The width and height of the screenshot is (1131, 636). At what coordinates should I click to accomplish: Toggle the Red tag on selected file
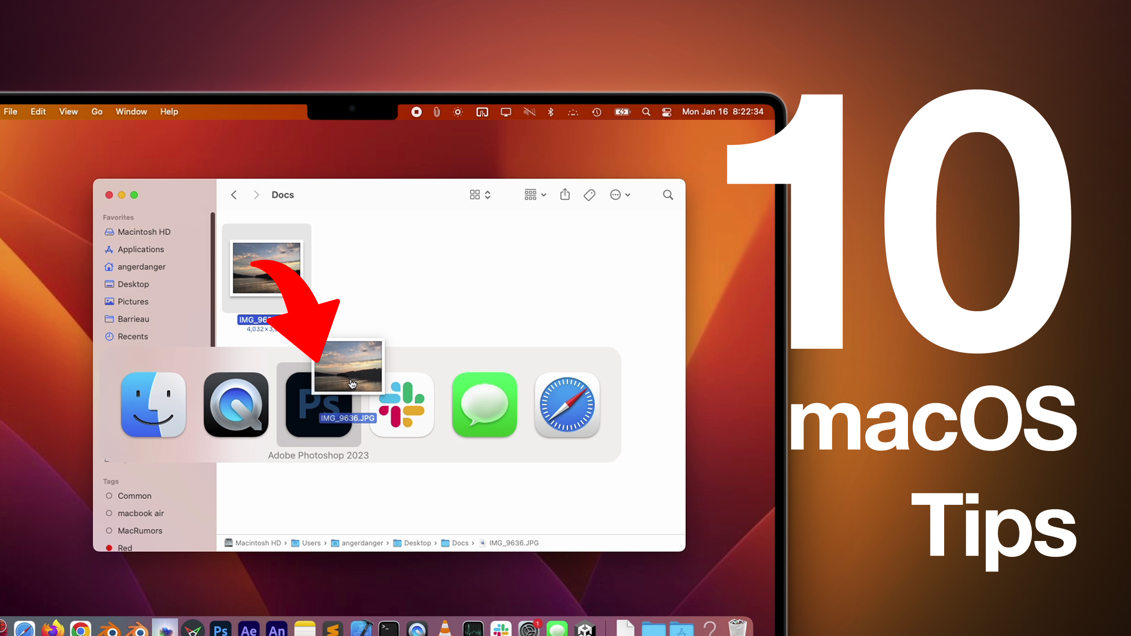click(124, 547)
